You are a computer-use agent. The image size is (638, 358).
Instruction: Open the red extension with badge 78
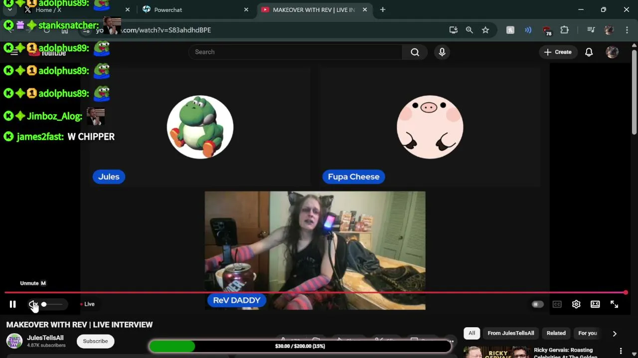(547, 31)
